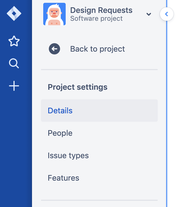
Task: Go to the Features settings item
Action: tap(99, 178)
